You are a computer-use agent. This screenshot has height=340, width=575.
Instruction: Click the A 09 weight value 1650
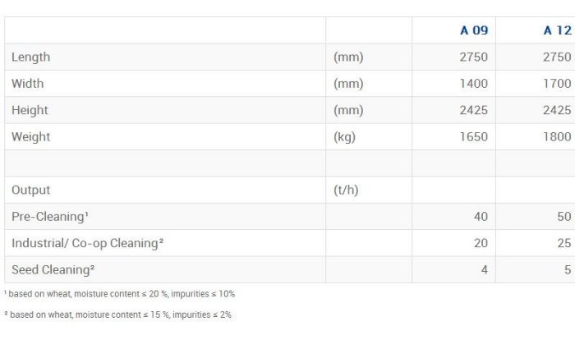click(x=474, y=137)
